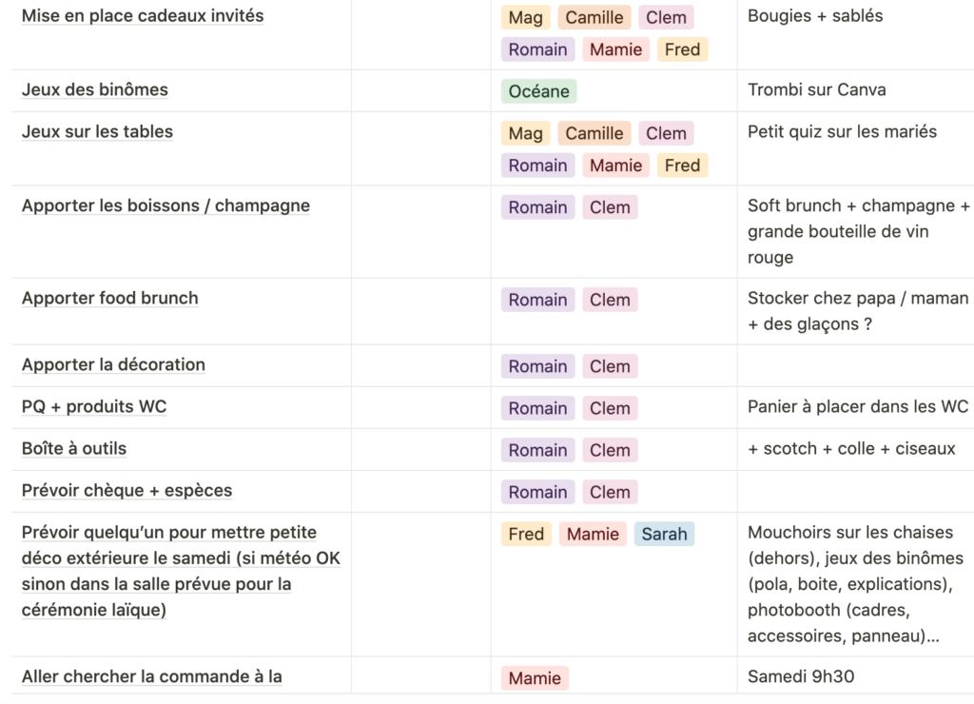Open the "Boîte à outils" task
This screenshot has height=704, width=974.
pos(74,449)
